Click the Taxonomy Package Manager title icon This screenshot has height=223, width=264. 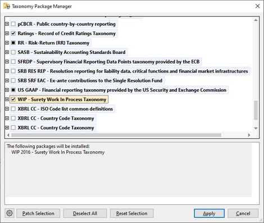point(7,6)
